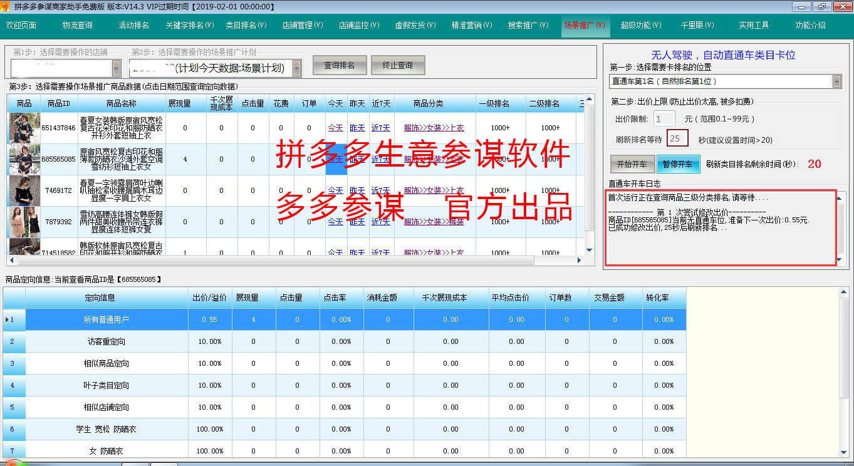Image resolution: width=854 pixels, height=466 pixels.
Task: Open the 搜索推广 menu
Action: [x=528, y=26]
